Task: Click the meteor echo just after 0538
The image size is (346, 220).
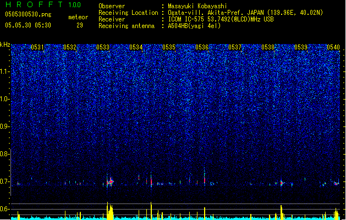Action: (282, 183)
